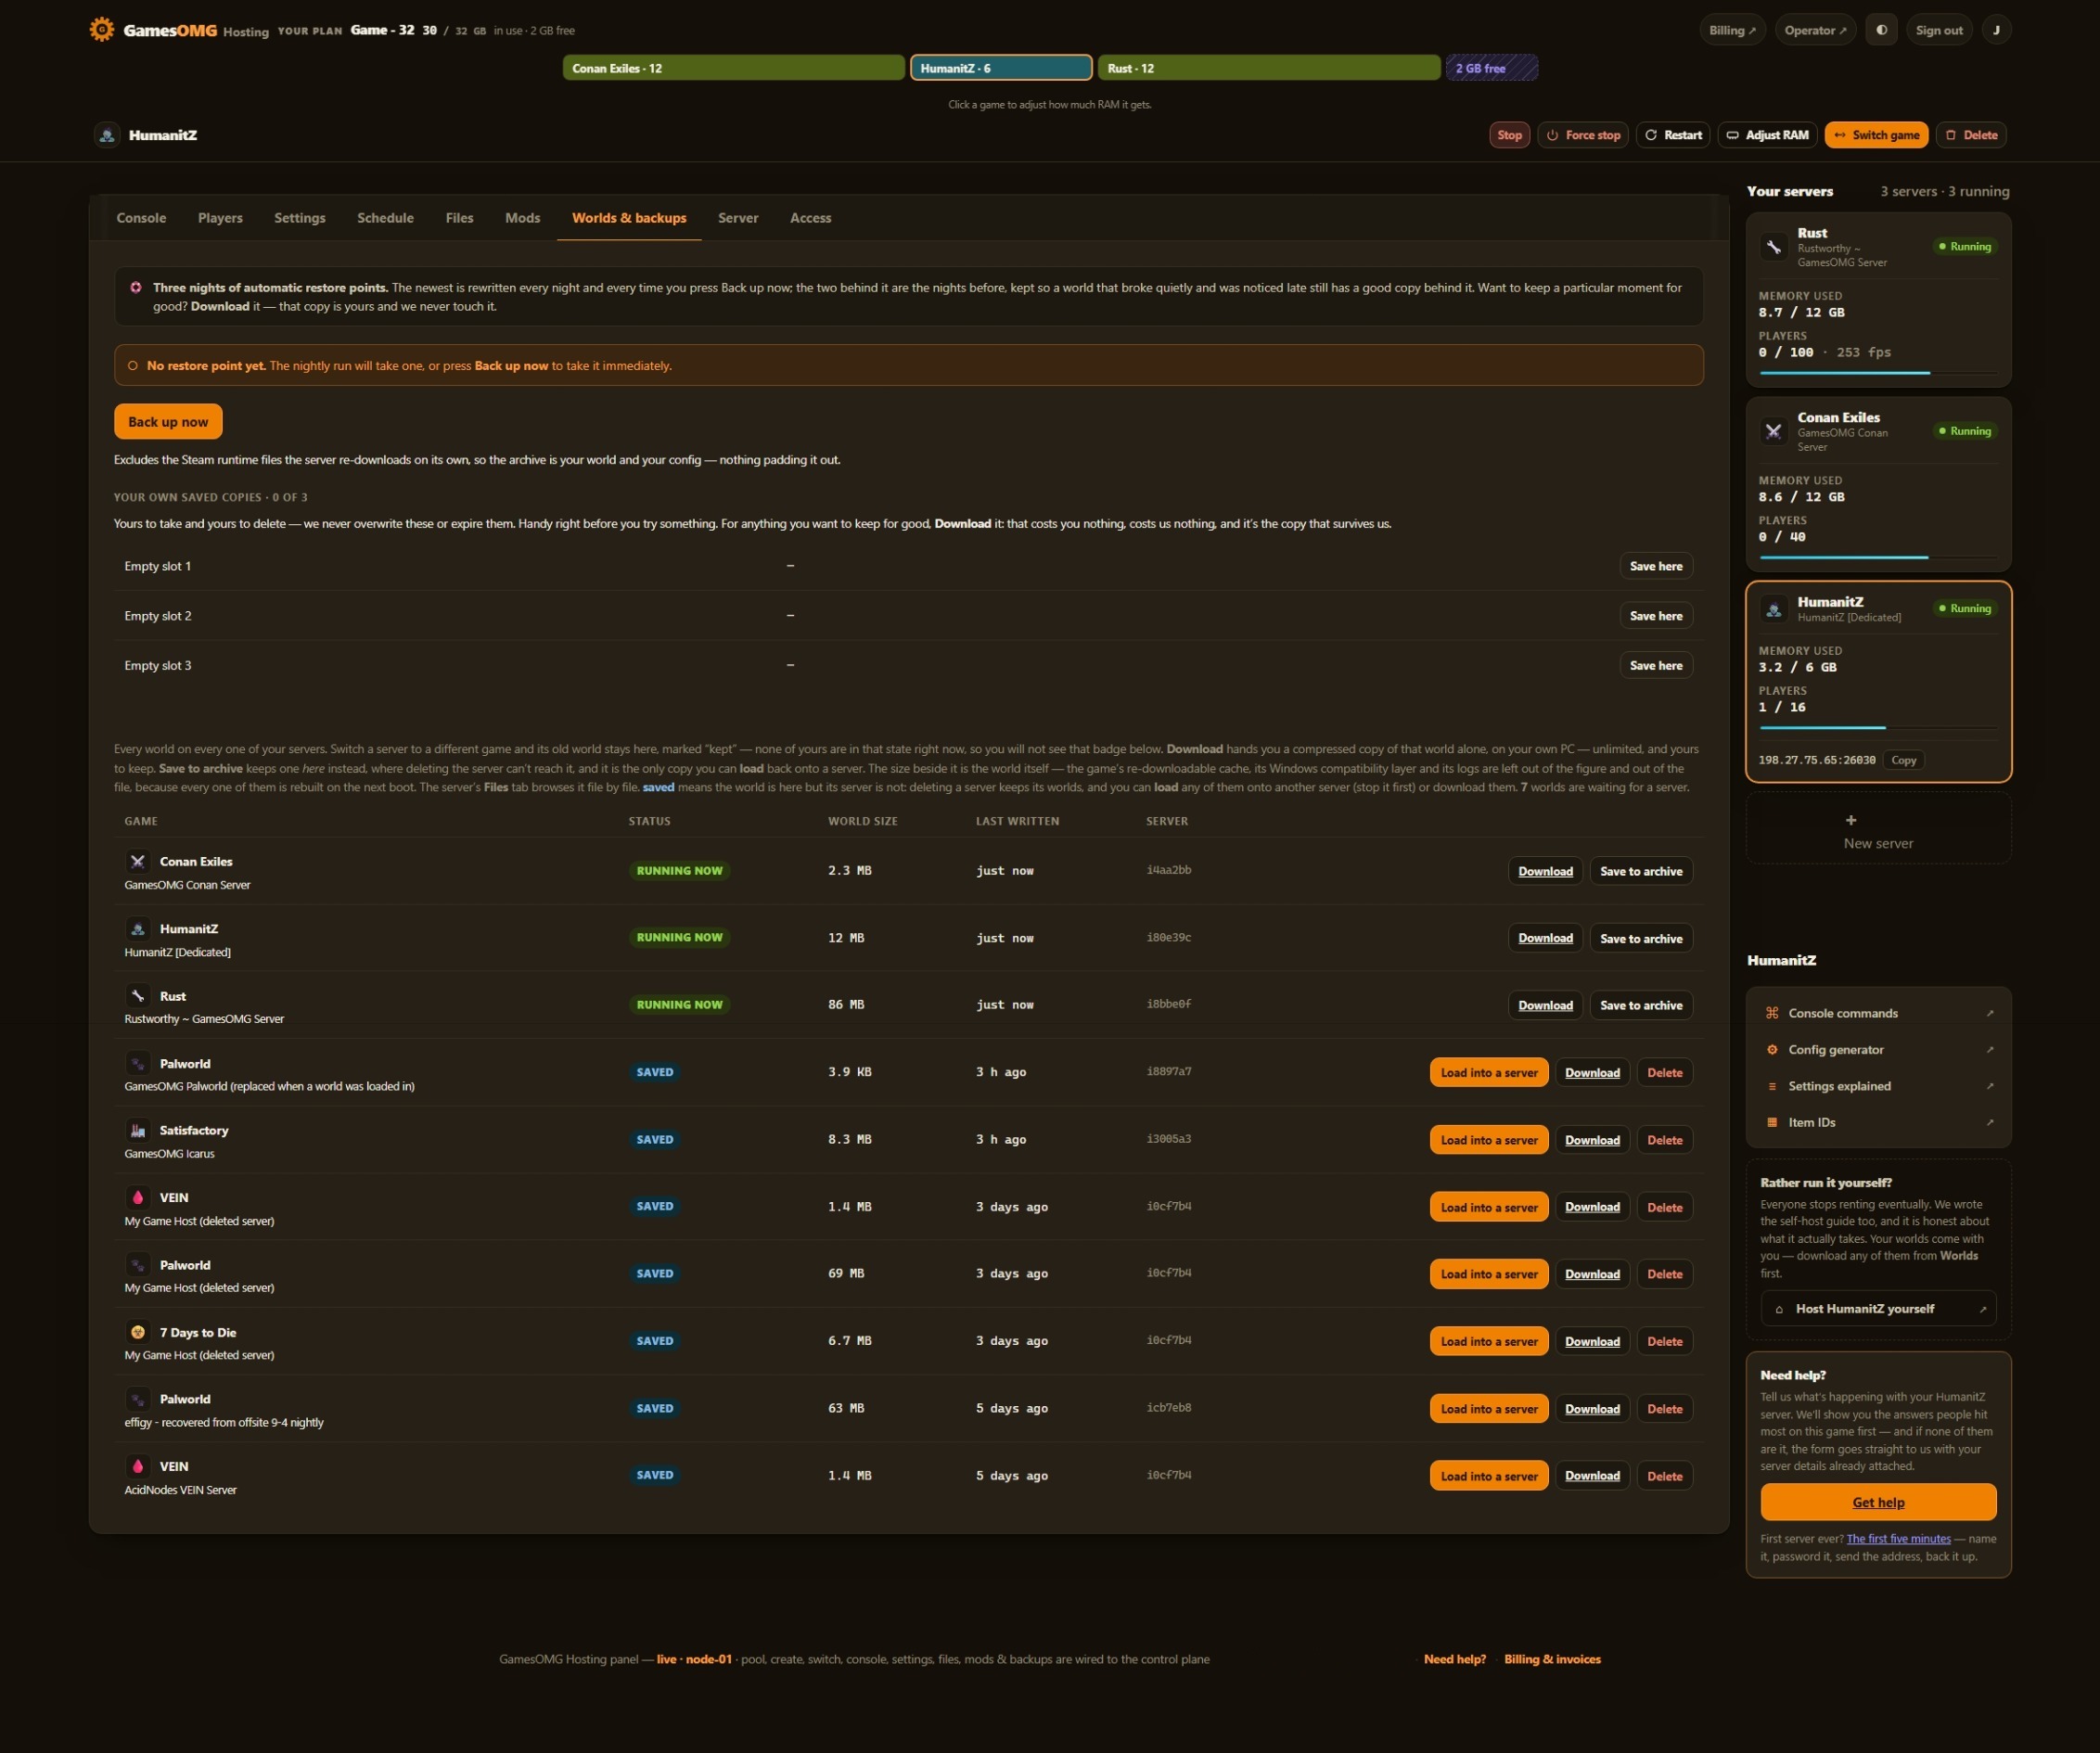This screenshot has width=2100, height=1753.
Task: Download the Rust world
Action: pos(1545,1005)
